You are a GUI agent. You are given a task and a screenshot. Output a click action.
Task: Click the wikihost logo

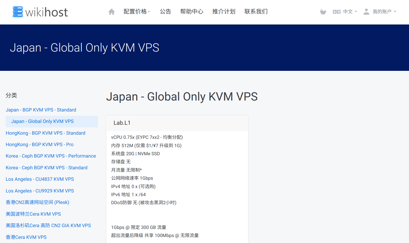(x=40, y=12)
